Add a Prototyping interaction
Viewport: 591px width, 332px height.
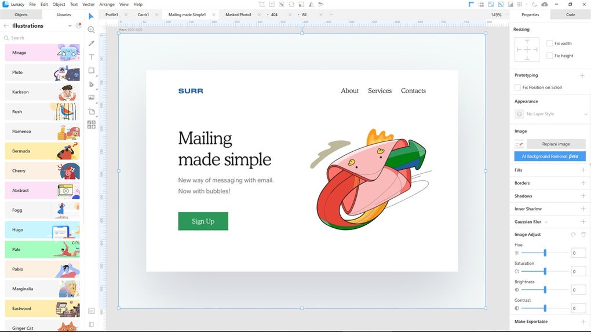tap(582, 75)
